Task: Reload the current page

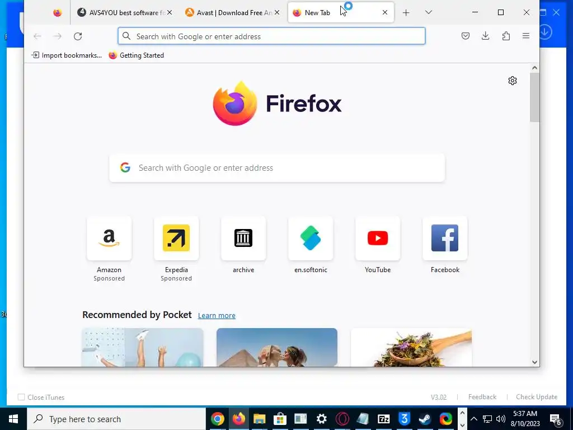Action: [78, 36]
